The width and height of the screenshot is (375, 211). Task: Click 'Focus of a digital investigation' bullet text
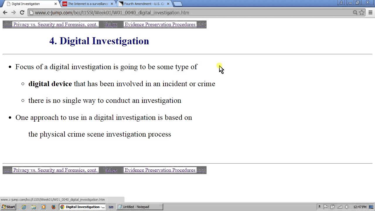106,67
